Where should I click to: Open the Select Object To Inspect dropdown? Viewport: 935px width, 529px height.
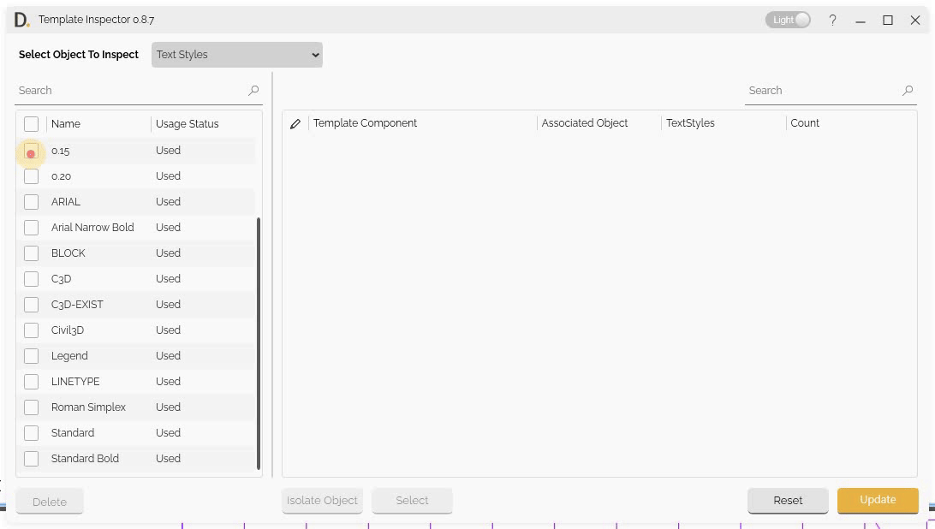[x=236, y=54]
